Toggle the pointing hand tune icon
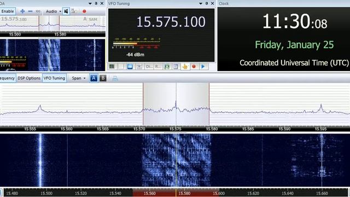 pyautogui.click(x=185, y=66)
